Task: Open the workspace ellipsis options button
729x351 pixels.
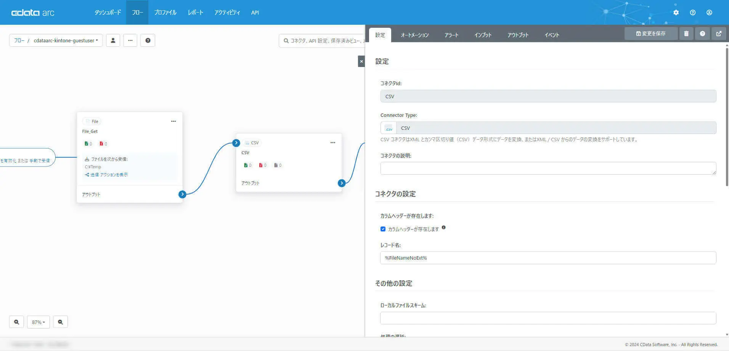Action: coord(130,40)
